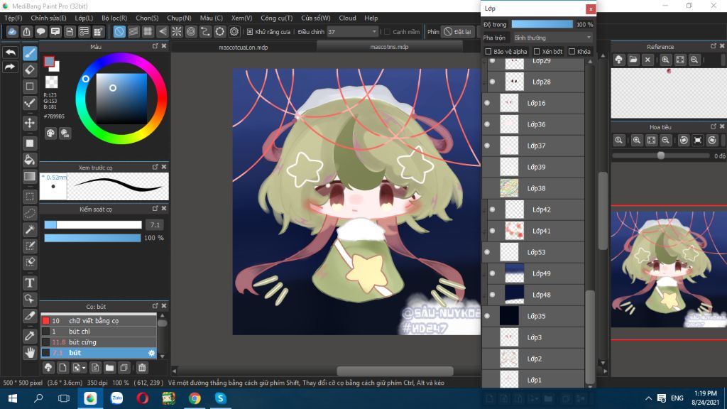Open the Bộ lọc(R) menu
Viewport: 727px width, 409px height.
(x=114, y=18)
